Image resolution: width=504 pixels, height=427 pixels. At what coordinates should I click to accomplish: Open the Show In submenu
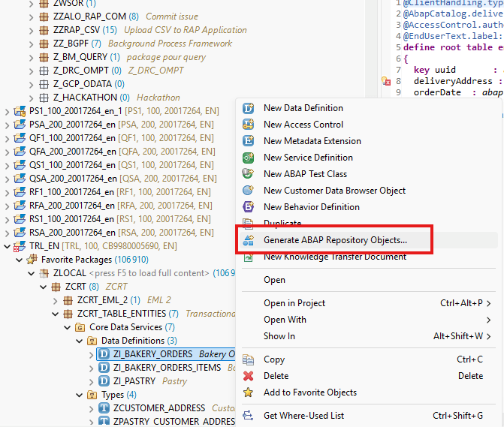(x=279, y=336)
